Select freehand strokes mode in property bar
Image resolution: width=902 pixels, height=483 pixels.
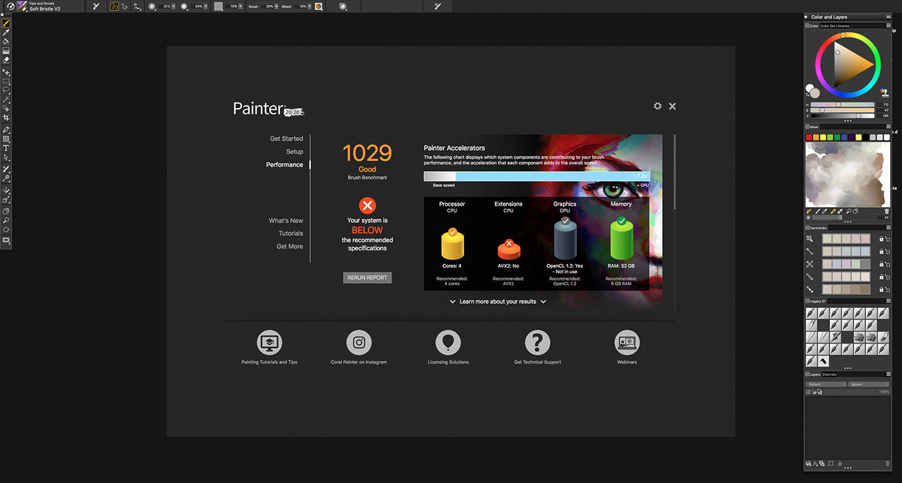(114, 6)
